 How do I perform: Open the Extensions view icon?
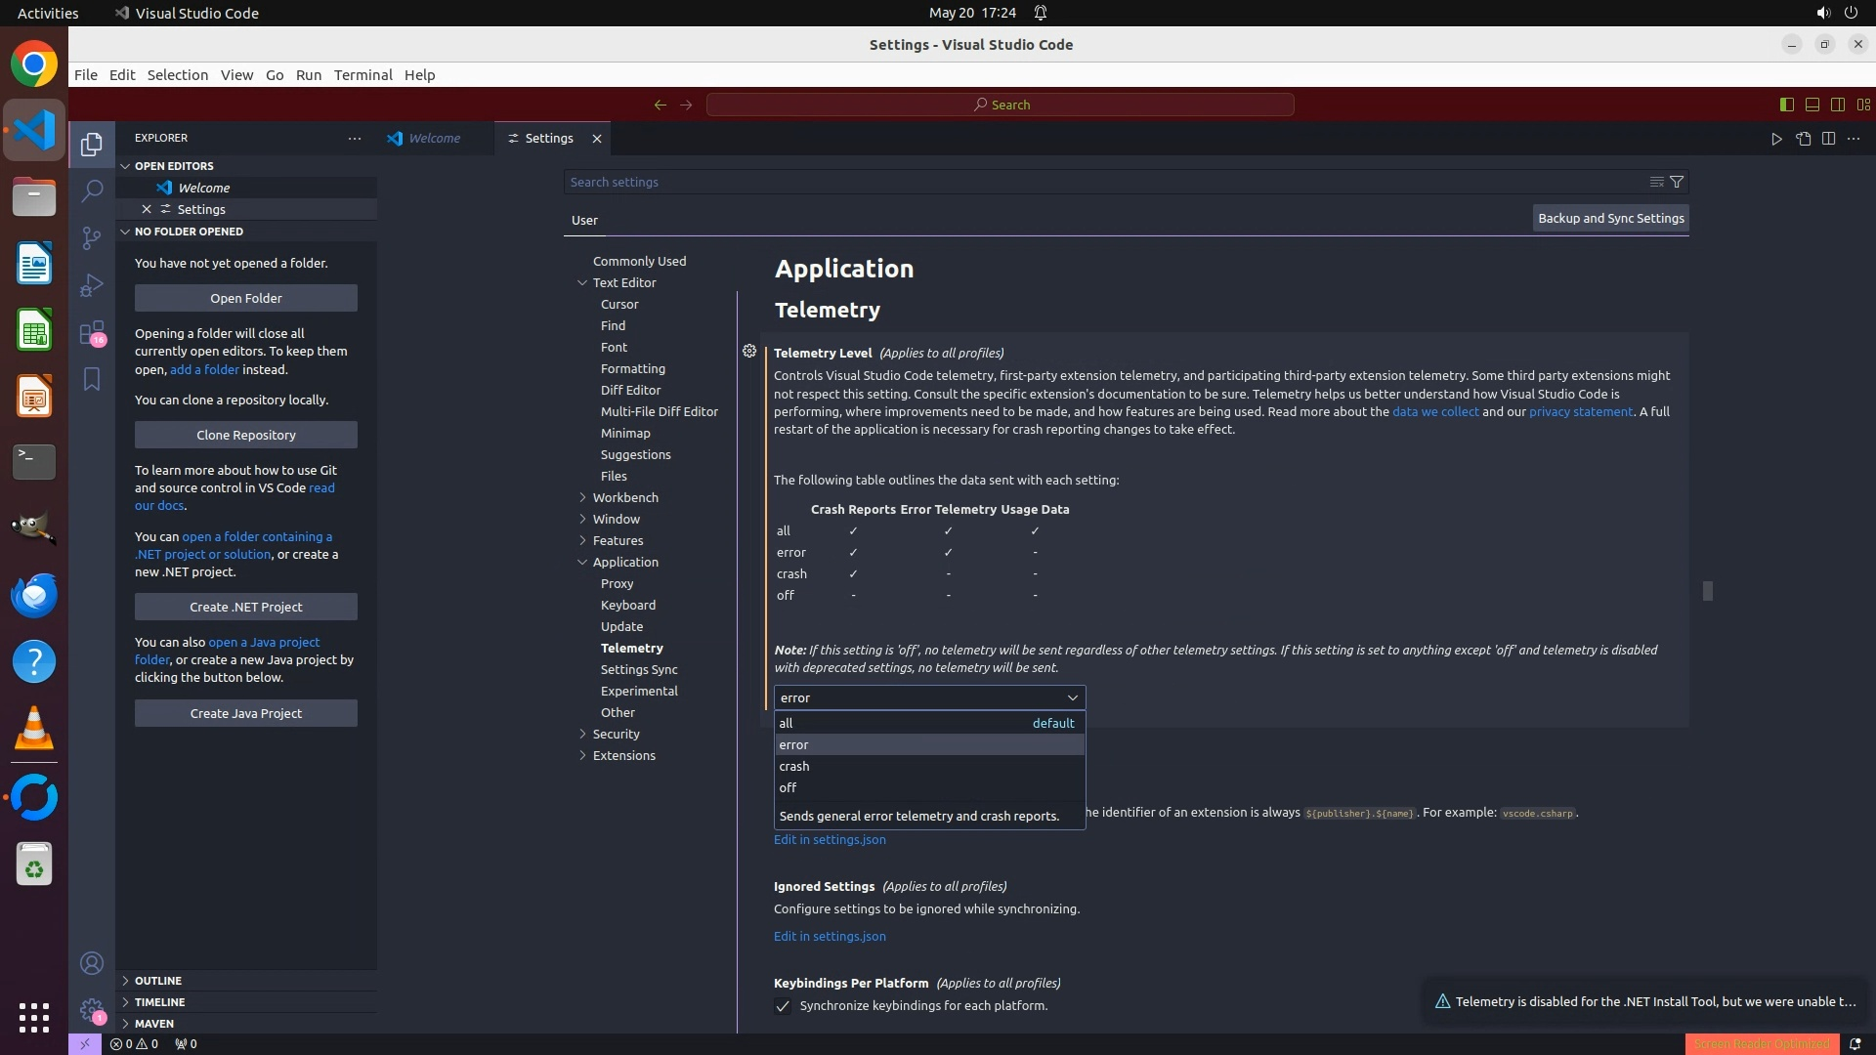pos(92,333)
